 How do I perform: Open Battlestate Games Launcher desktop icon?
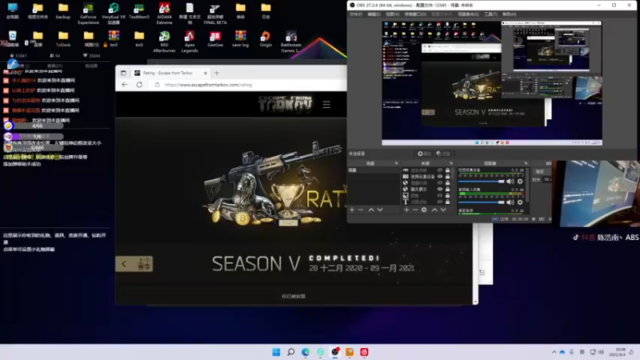pyautogui.click(x=291, y=42)
